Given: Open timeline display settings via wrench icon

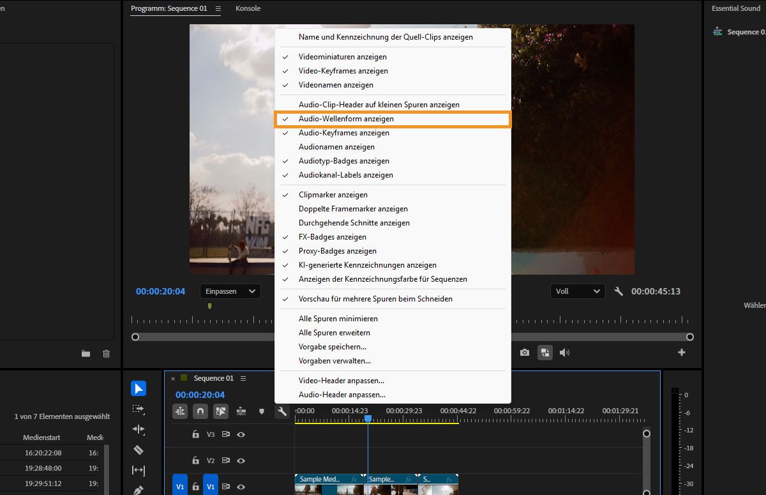Looking at the screenshot, I should 282,411.
